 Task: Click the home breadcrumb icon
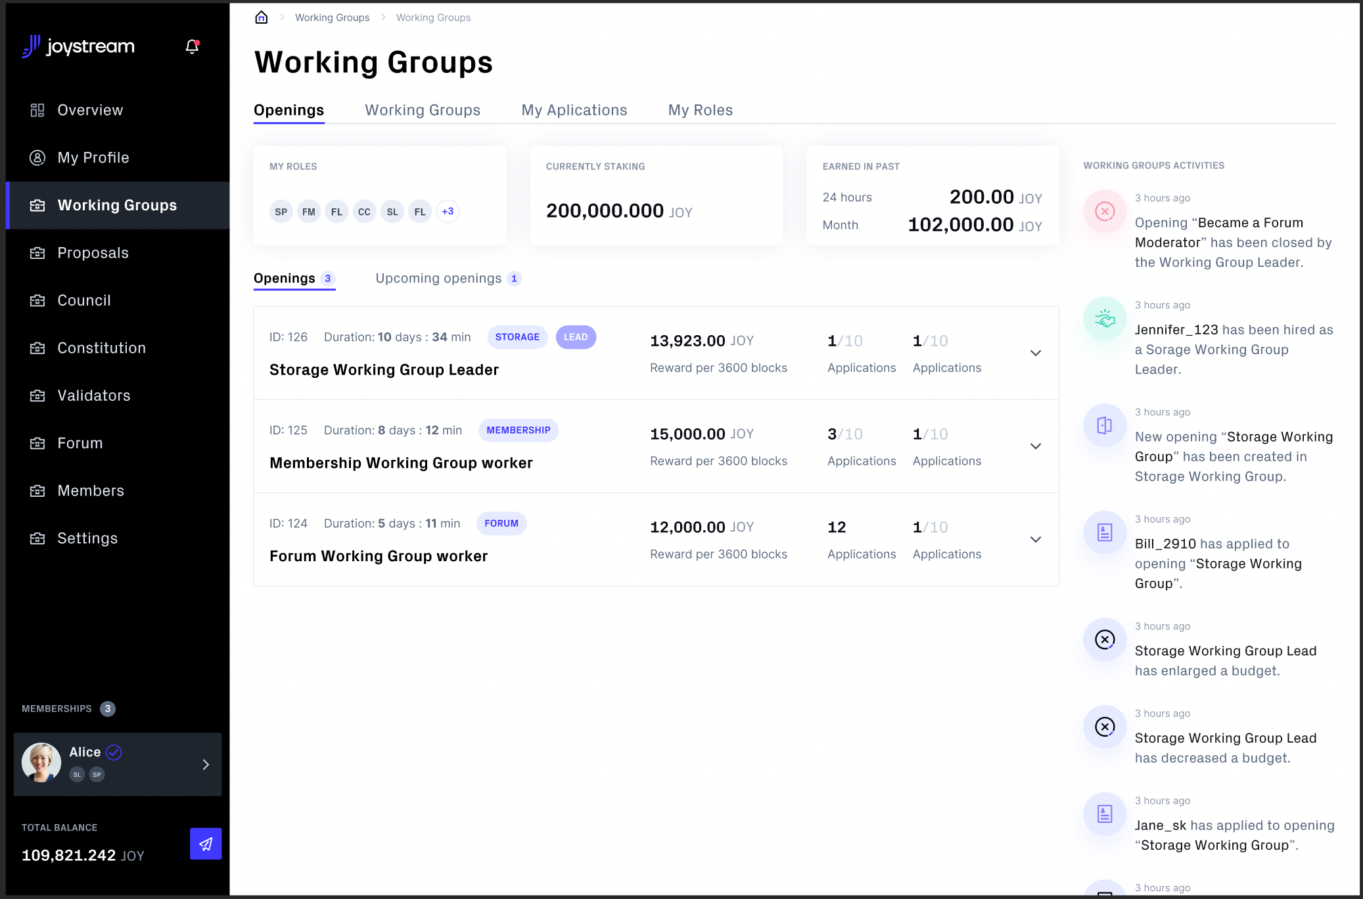point(261,17)
